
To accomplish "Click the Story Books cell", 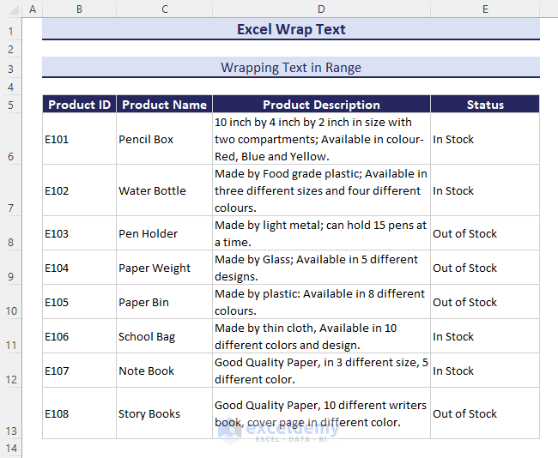I will click(164, 413).
